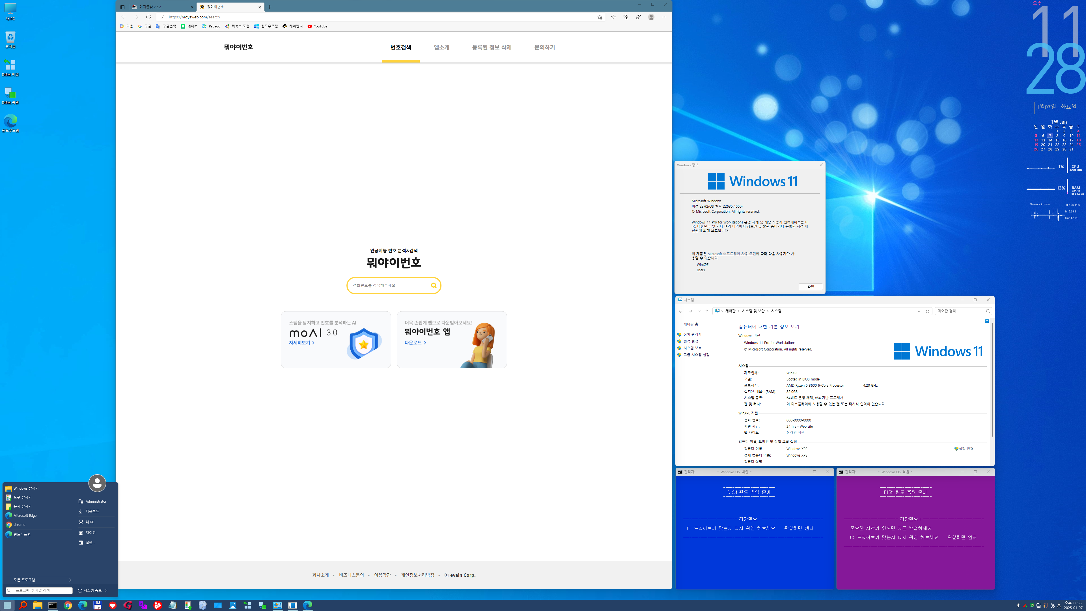Click the Start menu 프로그램 및 파일 검색 box
The width and height of the screenshot is (1086, 611).
(39, 590)
